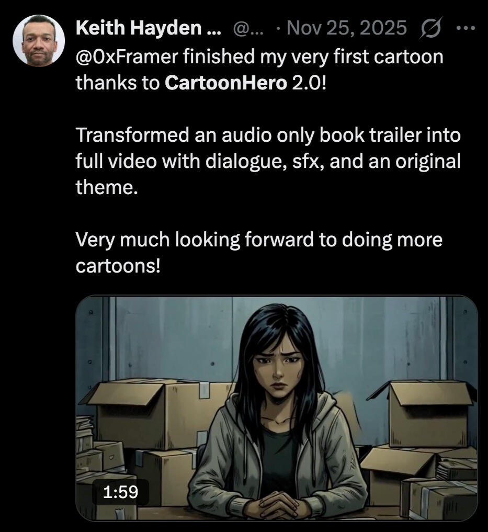This screenshot has width=488, height=532.
Task: Click the clasped hands in the video frame
Action: tap(278, 501)
